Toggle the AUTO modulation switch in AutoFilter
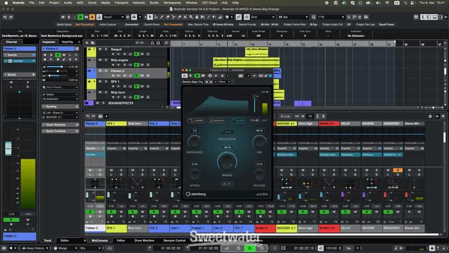 click(x=227, y=131)
